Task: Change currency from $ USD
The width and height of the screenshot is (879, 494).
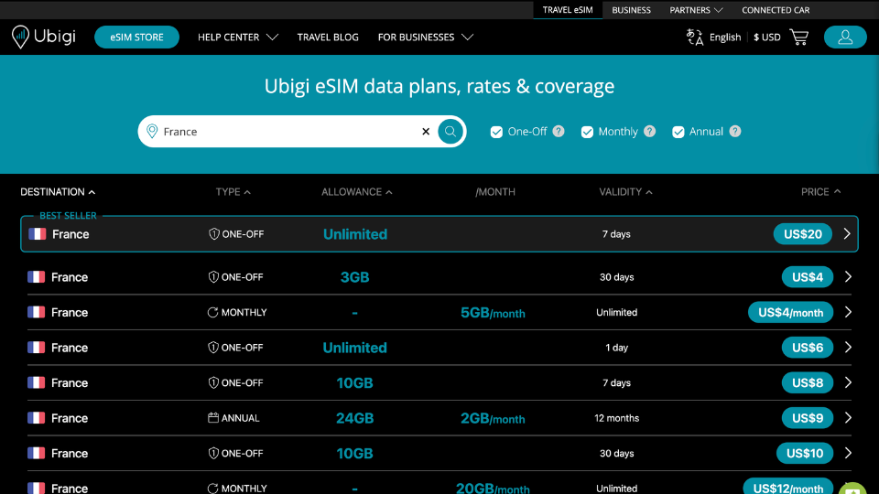Action: pyautogui.click(x=766, y=37)
